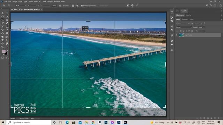
Task: Select the Zoom tool
Action: [x=2, y=47]
